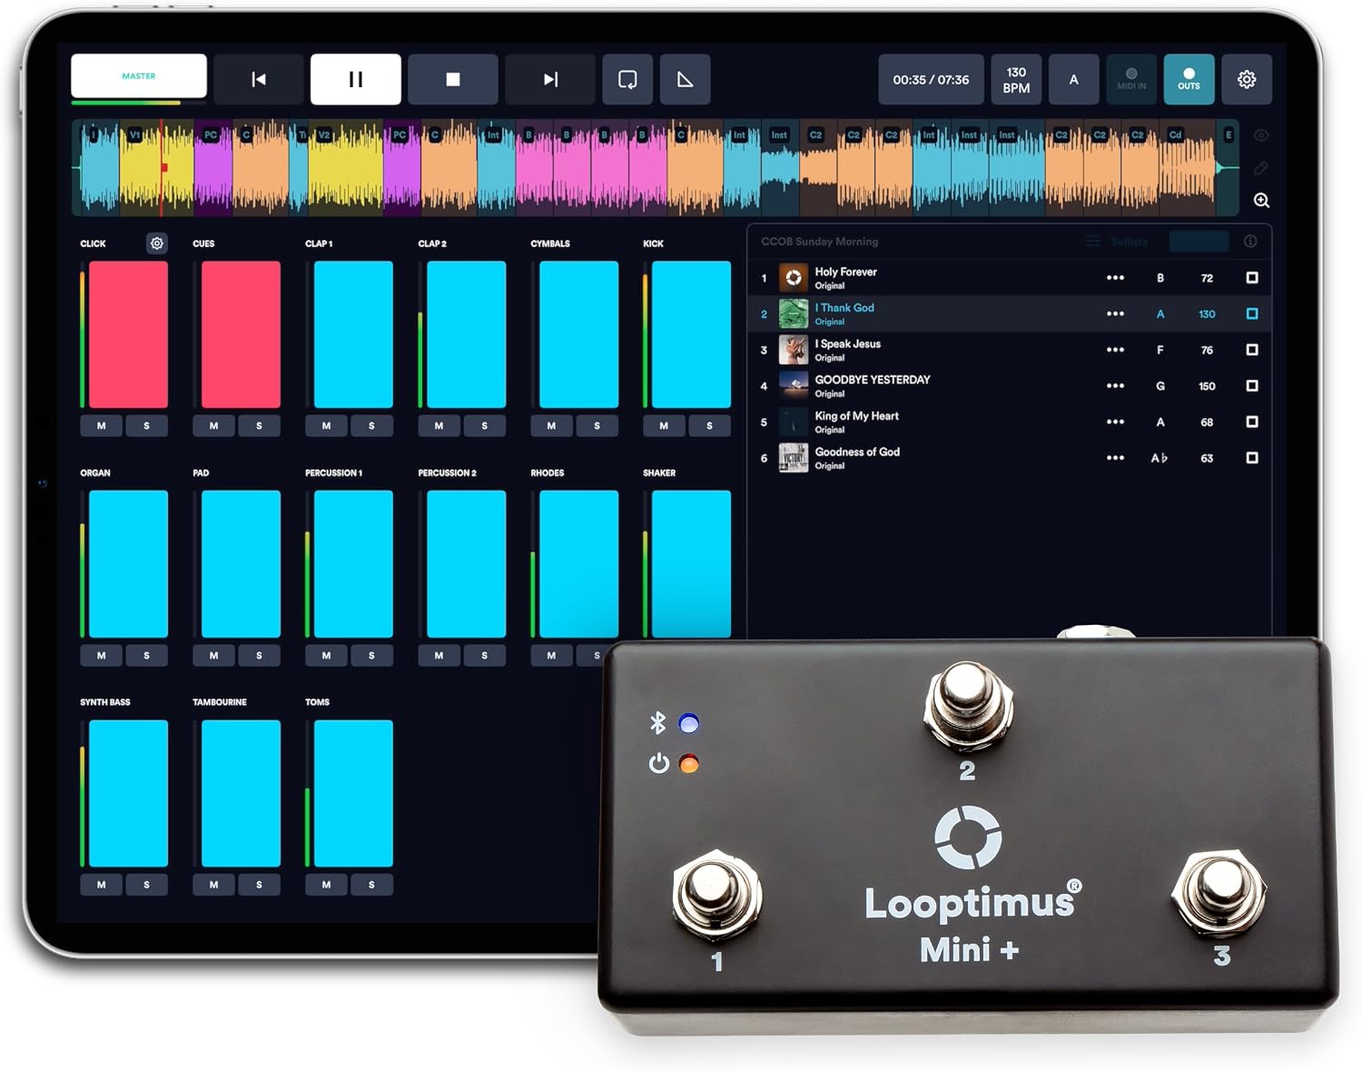Jump to the first PC marker
Viewport: 1362px width, 1071px height.
[211, 134]
